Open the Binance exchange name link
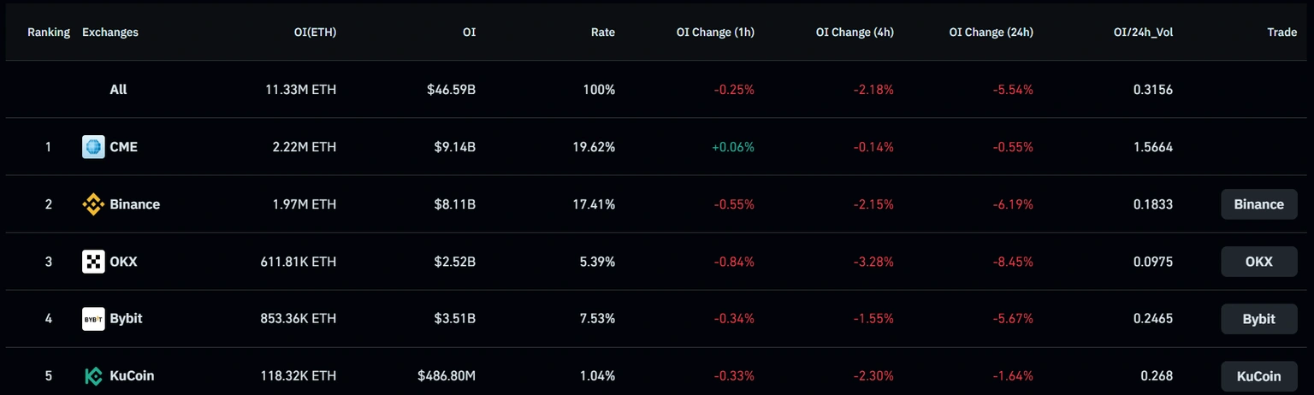The image size is (1314, 395). (134, 204)
